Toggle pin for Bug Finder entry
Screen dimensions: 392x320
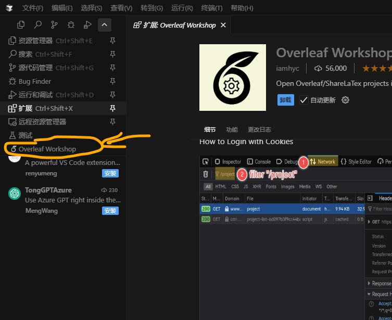click(113, 81)
